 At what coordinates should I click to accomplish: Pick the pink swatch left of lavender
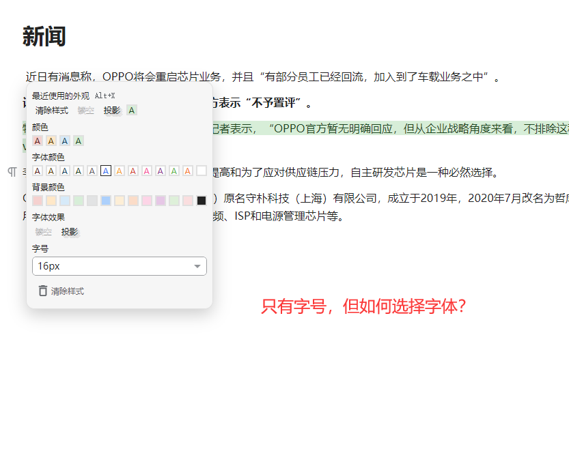(147, 201)
